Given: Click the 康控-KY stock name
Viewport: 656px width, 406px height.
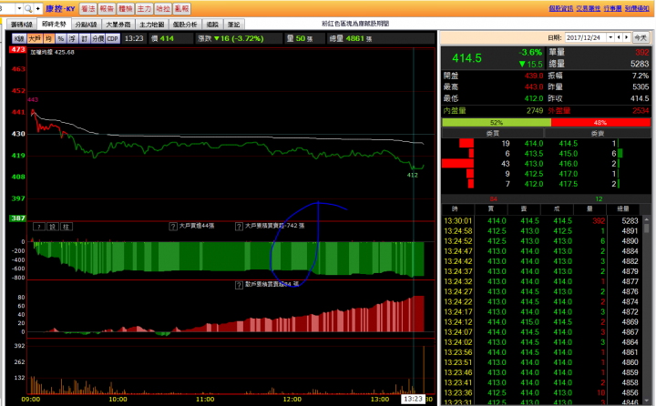Looking at the screenshot, I should [x=60, y=9].
